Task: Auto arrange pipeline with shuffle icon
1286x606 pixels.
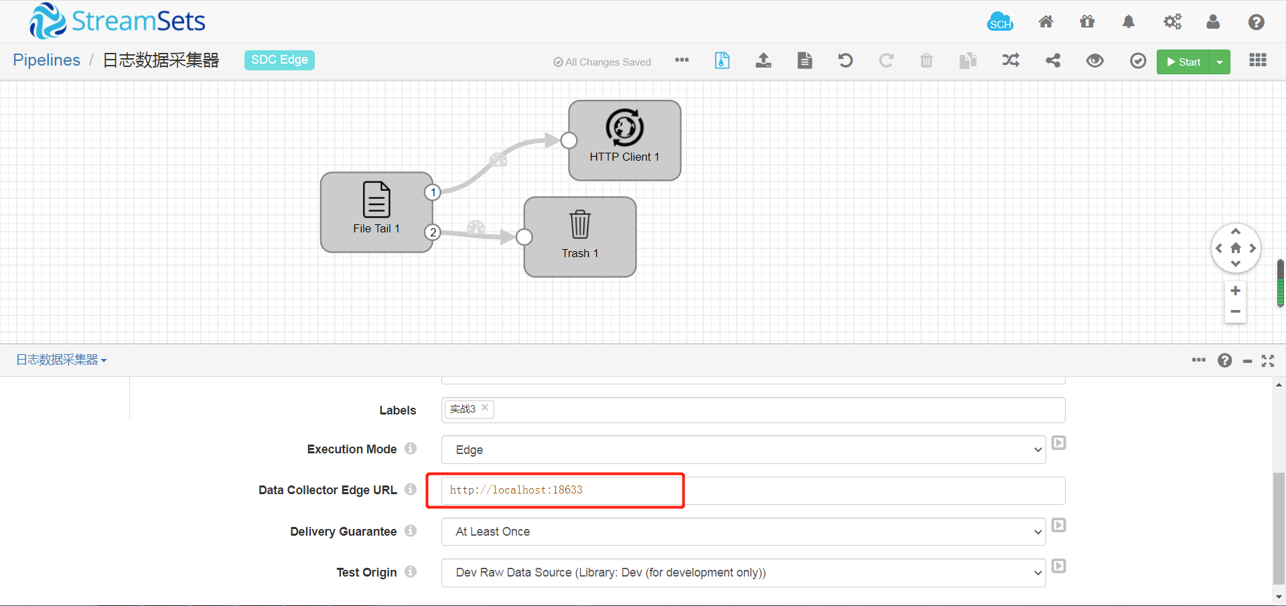Action: tap(1011, 61)
